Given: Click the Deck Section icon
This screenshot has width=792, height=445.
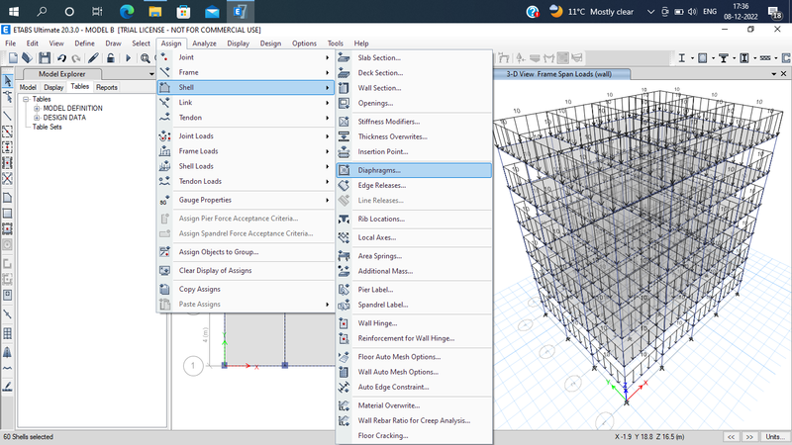Looking at the screenshot, I should (344, 72).
